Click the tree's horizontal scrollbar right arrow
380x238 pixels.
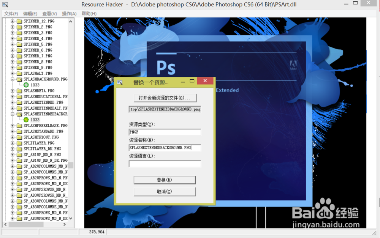[65, 224]
